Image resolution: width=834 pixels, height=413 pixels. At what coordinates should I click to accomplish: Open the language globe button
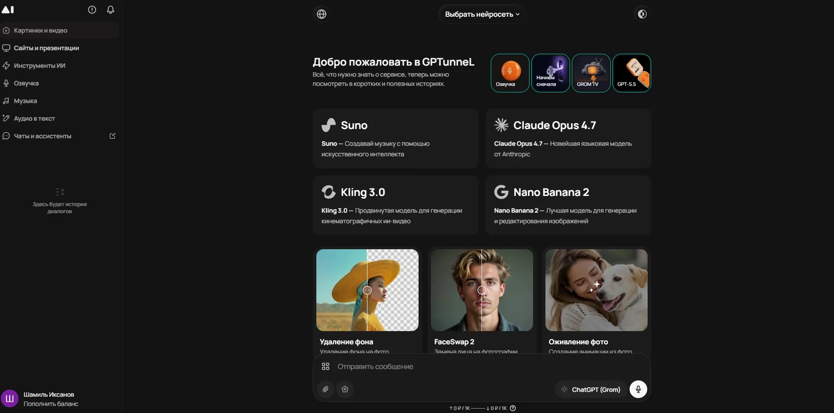[322, 14]
